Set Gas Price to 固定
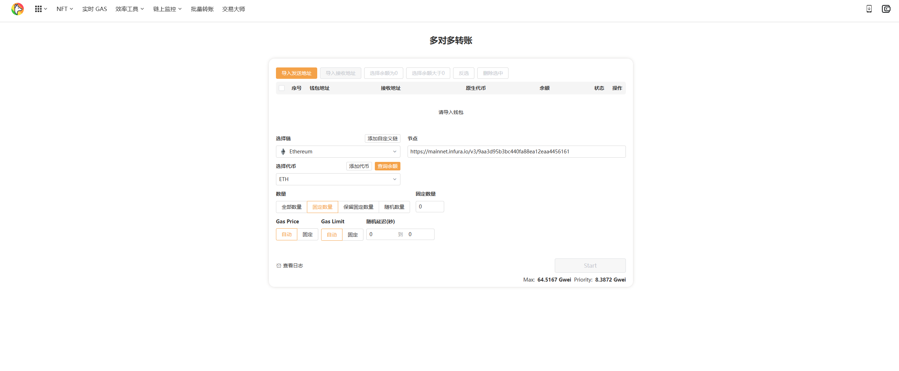Image resolution: width=899 pixels, height=371 pixels. [x=307, y=235]
